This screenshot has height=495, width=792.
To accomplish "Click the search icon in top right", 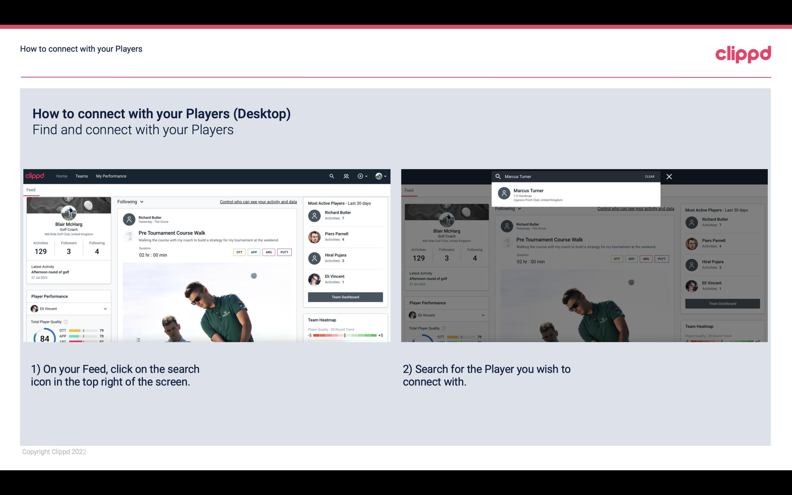I will [x=331, y=176].
